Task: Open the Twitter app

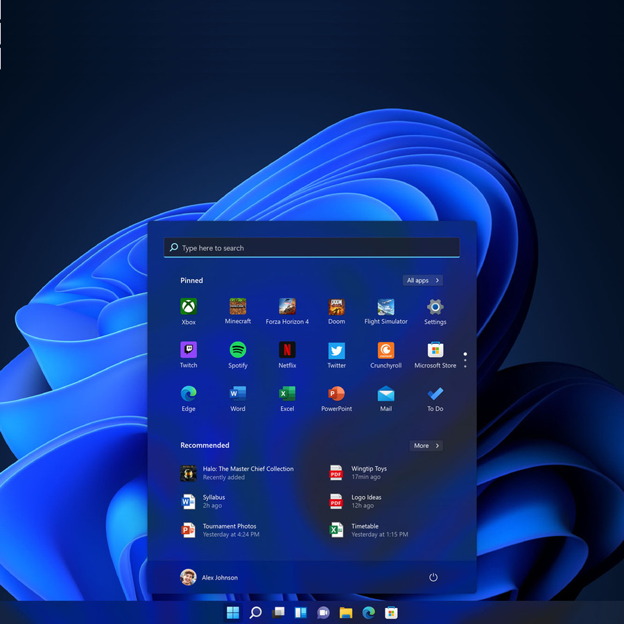Action: coord(336,355)
